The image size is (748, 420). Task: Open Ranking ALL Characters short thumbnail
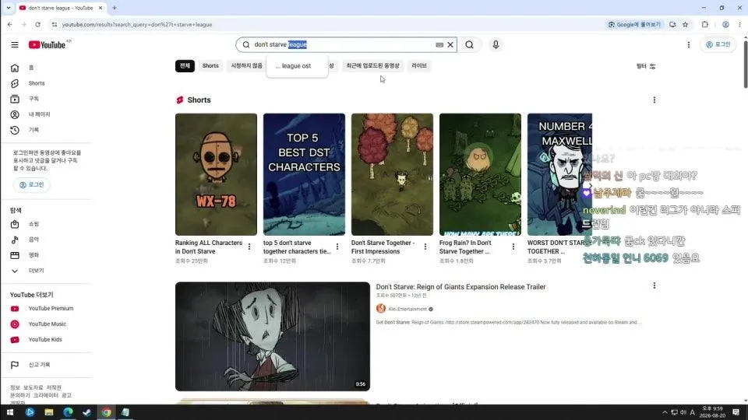point(216,174)
